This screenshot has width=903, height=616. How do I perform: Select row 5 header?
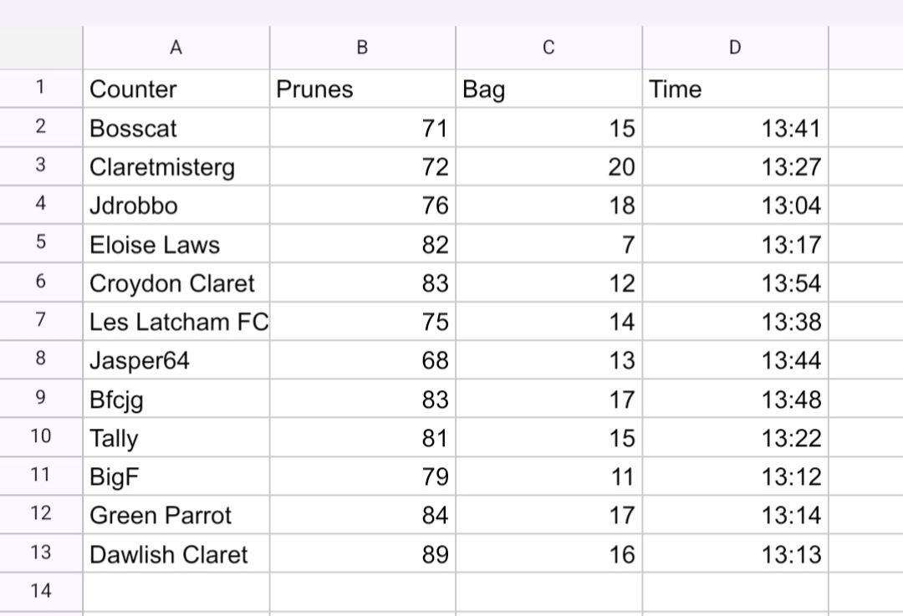[41, 244]
